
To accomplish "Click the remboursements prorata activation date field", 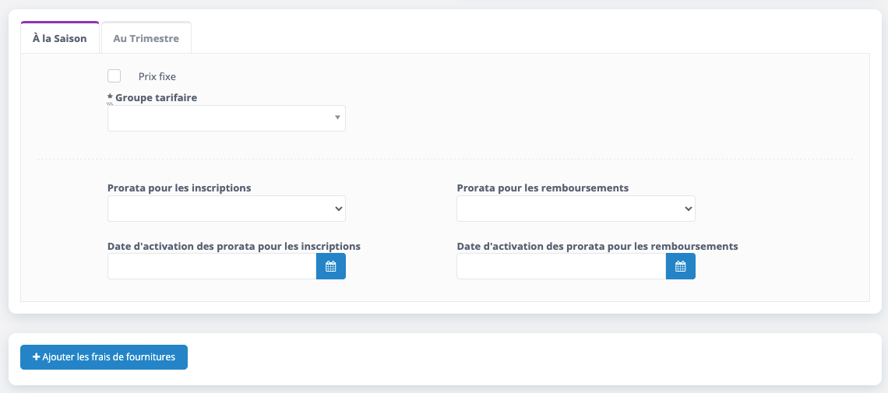I will [561, 266].
